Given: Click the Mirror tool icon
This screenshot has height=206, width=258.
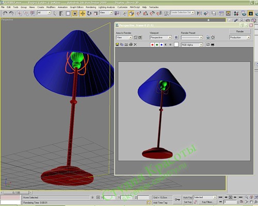Looking at the screenshot, I should tap(199, 13).
